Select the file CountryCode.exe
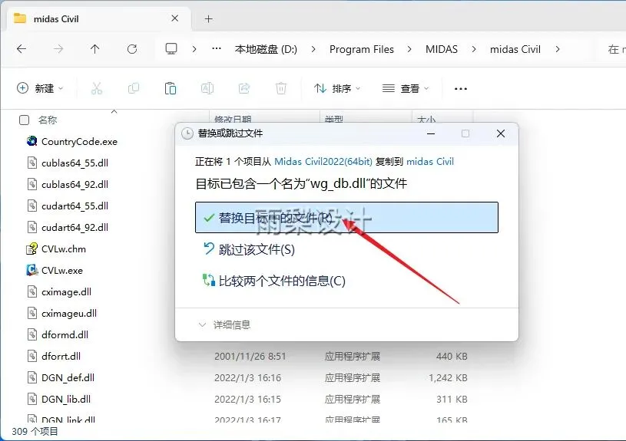Image resolution: width=626 pixels, height=441 pixels. 79,142
